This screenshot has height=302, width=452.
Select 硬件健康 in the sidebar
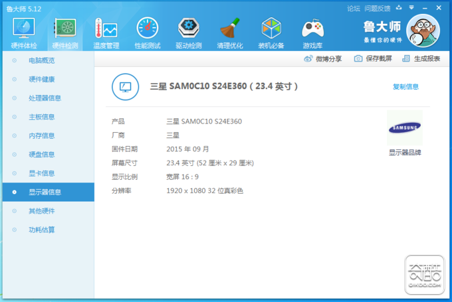click(x=49, y=79)
